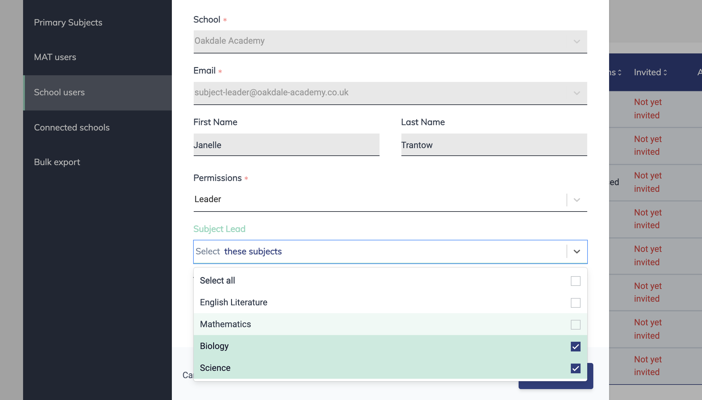Click the School field chevron icon
702x400 pixels.
[576, 42]
